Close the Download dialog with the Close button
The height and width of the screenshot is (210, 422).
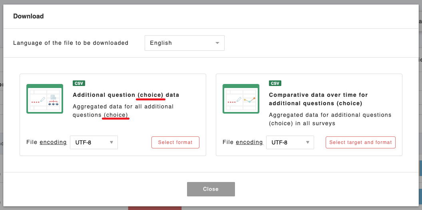coord(211,189)
